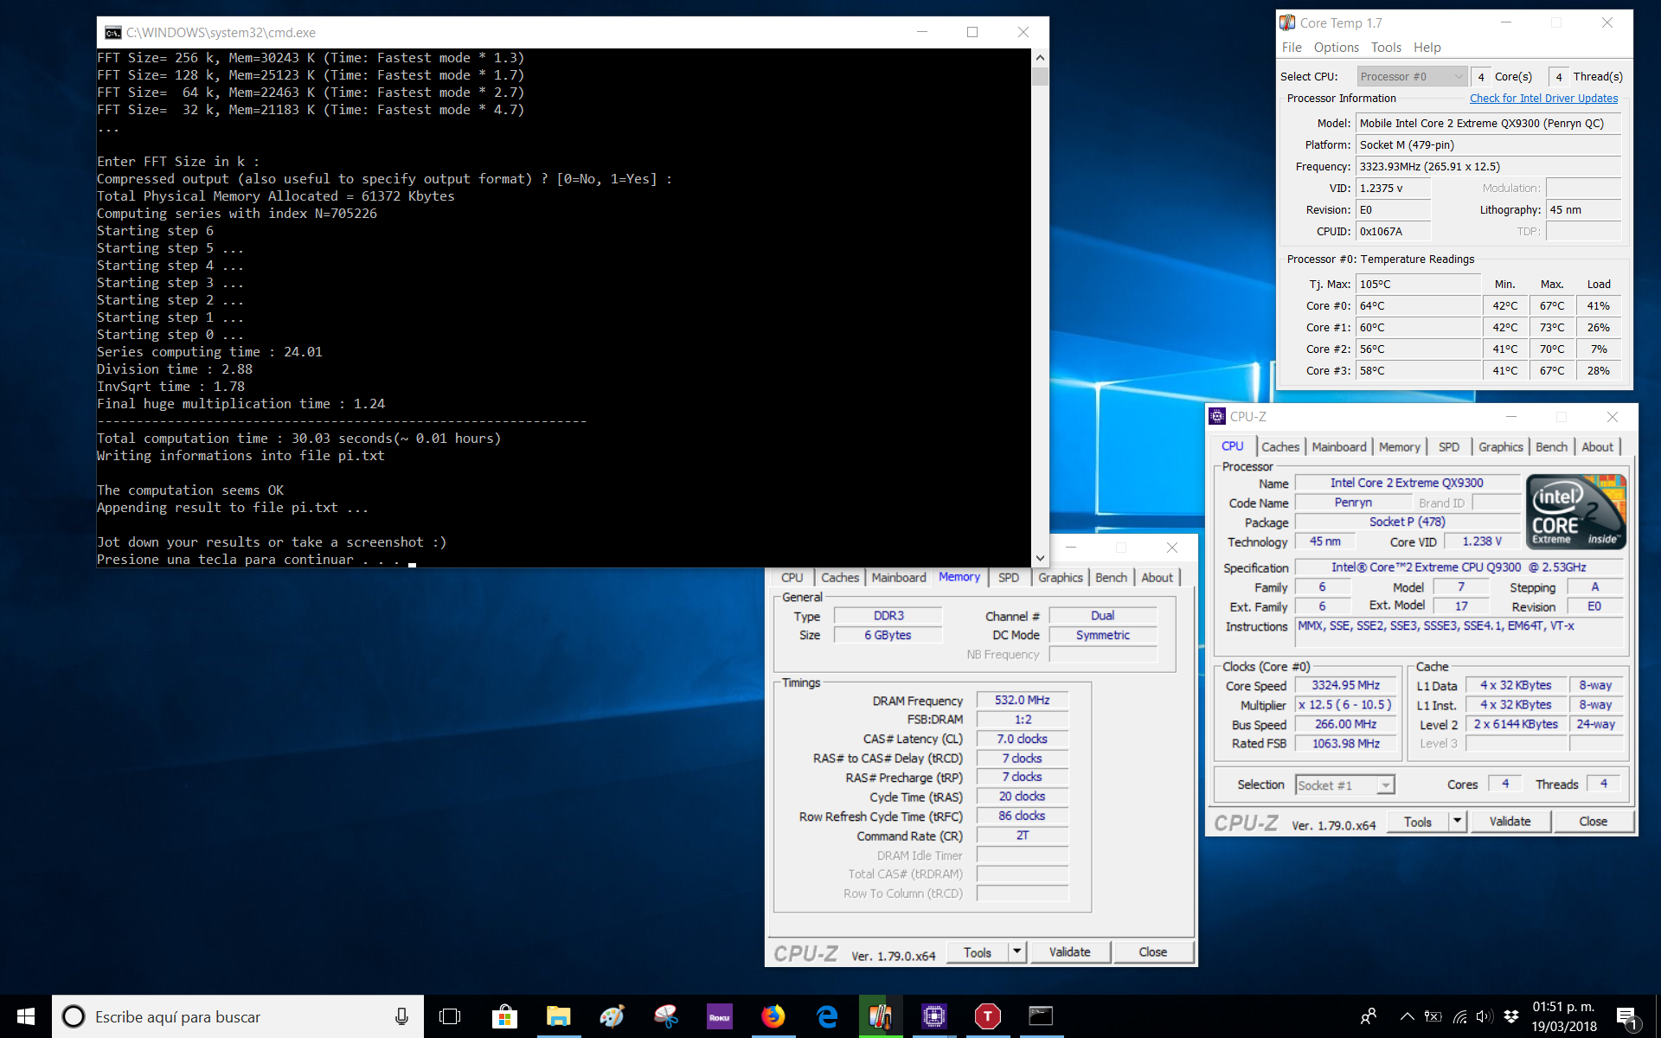
Task: Click the CPU-Z title bar chip icon
Action: coord(1217,416)
